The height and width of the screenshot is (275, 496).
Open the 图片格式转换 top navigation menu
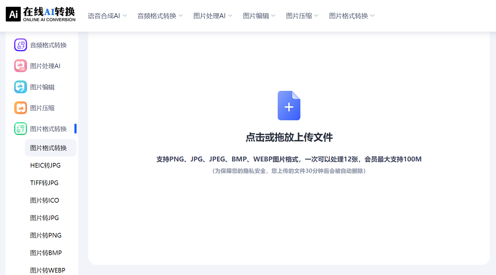(x=351, y=16)
